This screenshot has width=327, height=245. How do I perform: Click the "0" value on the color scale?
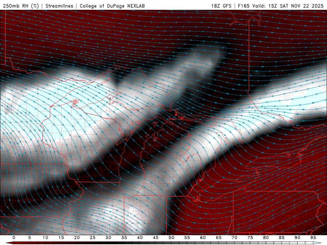tap(14, 238)
